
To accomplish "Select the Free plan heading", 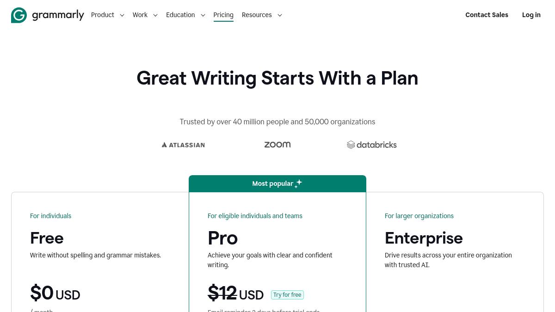I will point(47,238).
